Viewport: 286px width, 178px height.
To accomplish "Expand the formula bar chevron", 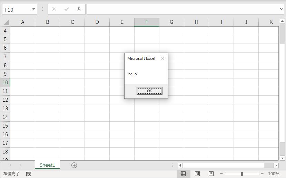I will click(x=282, y=9).
